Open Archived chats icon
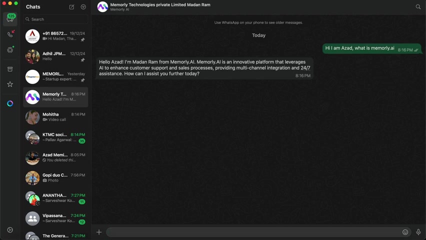 click(x=10, y=69)
